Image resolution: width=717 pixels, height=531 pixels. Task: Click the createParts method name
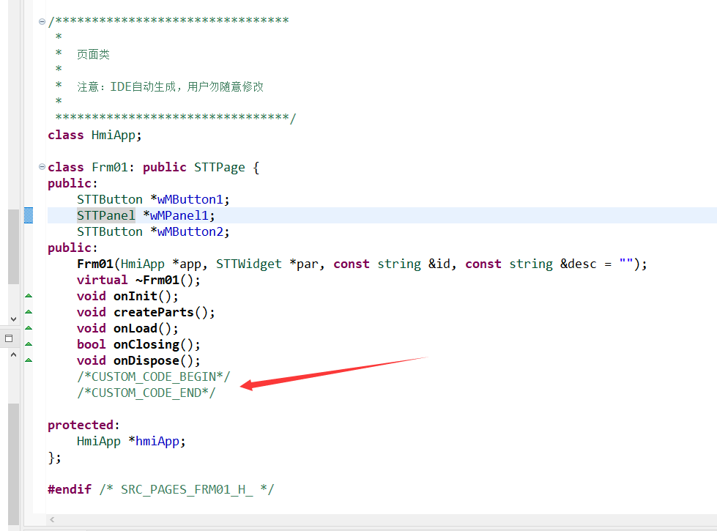[154, 312]
